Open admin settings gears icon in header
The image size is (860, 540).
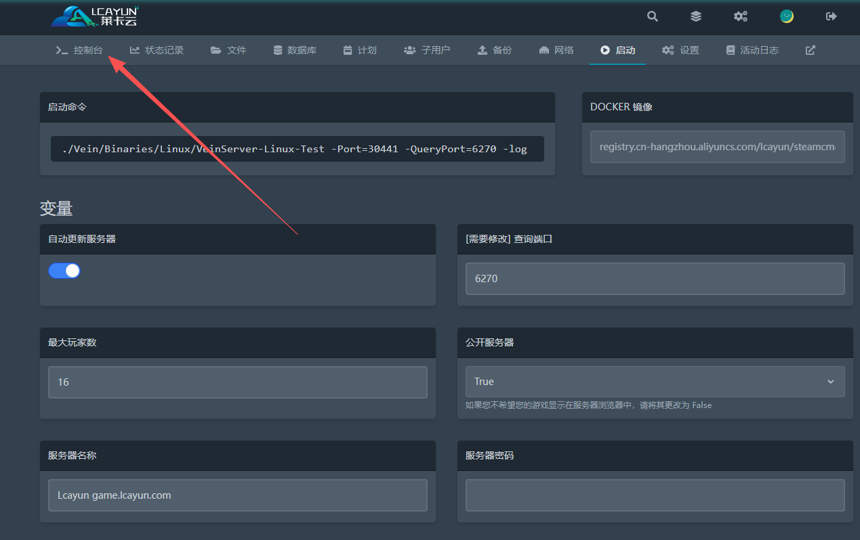[740, 16]
